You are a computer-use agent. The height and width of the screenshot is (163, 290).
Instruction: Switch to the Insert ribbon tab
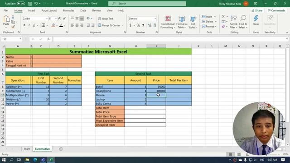[x=31, y=10]
